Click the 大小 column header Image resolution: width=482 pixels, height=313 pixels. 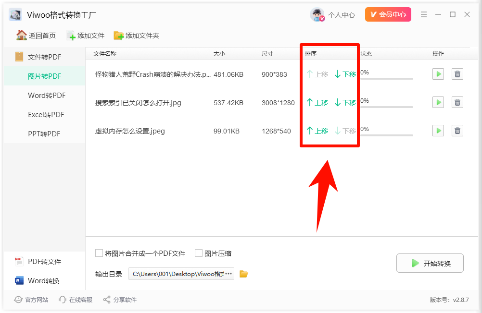(x=219, y=54)
